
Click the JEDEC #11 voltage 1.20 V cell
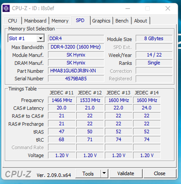pyautogui.click(x=62, y=155)
